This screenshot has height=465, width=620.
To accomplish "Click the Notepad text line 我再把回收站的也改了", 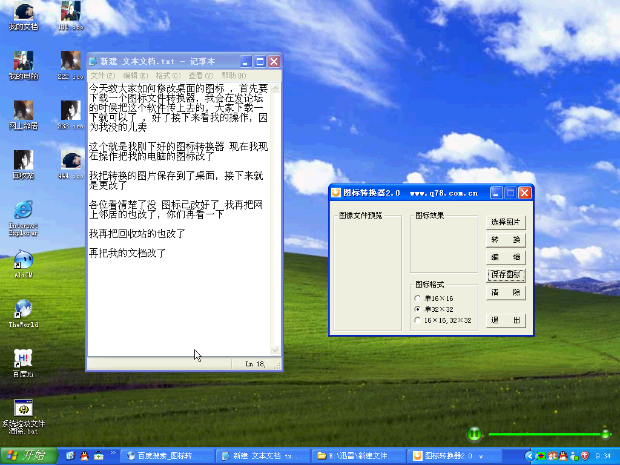I will click(x=137, y=234).
